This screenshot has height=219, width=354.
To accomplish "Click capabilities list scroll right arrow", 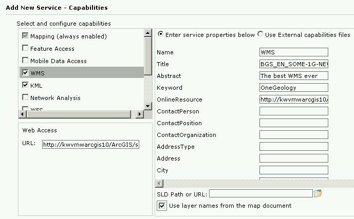I will click(140, 114).
